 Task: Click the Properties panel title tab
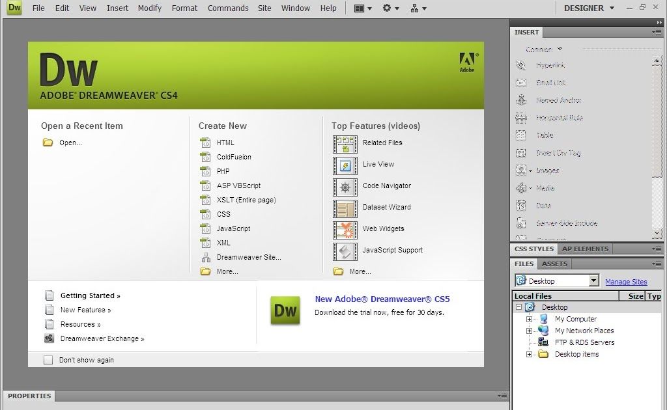[29, 396]
